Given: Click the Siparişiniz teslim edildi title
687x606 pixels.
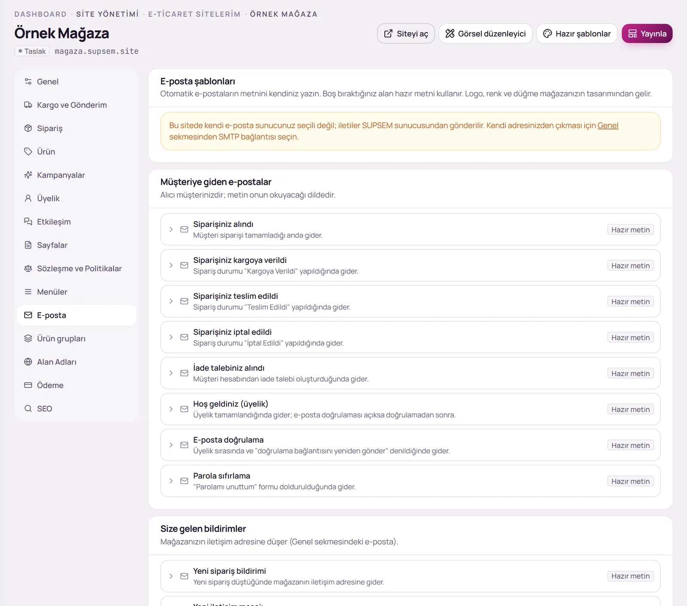Looking at the screenshot, I should click(x=235, y=296).
